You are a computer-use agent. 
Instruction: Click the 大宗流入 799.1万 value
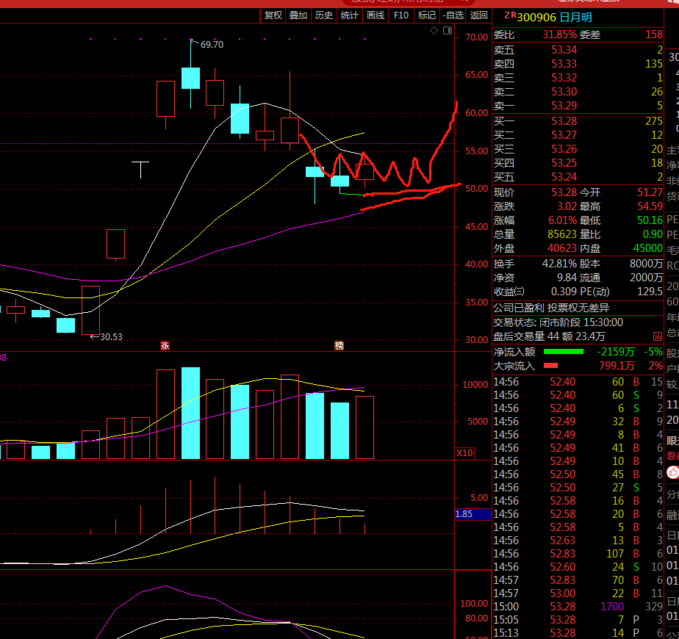tap(617, 366)
